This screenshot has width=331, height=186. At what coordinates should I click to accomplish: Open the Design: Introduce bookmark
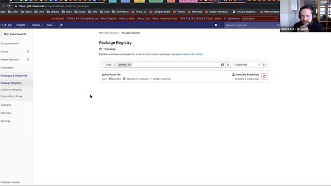click(217, 12)
